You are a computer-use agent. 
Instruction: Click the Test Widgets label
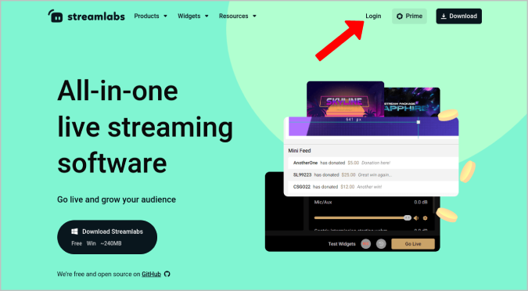[x=342, y=244]
